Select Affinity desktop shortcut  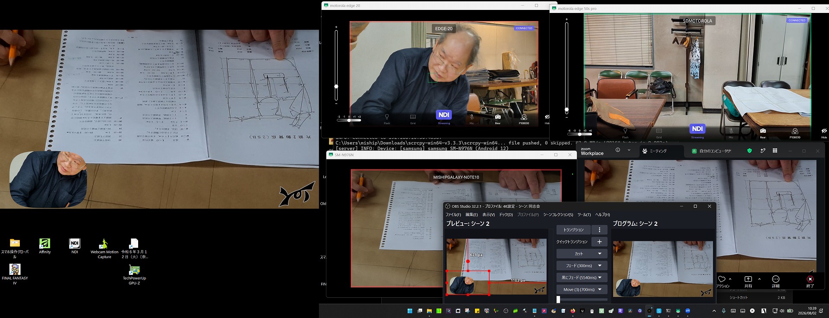tap(45, 246)
